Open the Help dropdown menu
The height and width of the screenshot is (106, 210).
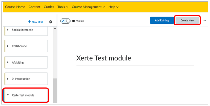[113, 7]
